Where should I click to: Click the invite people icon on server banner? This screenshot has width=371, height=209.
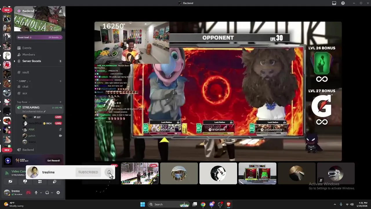[61, 11]
